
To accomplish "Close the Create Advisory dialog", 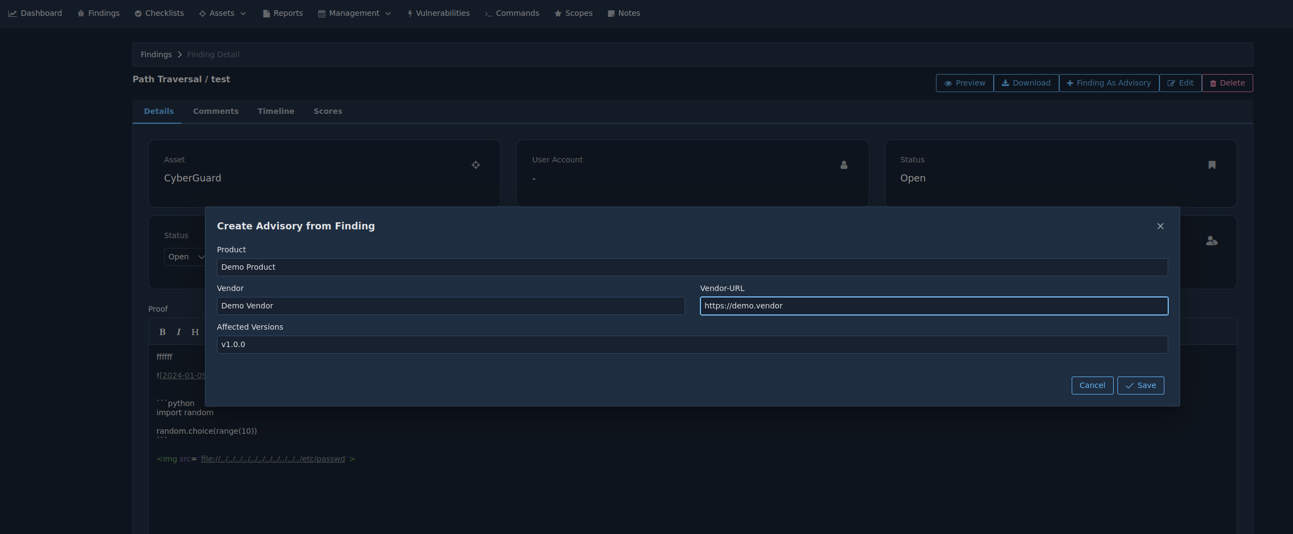I will point(1160,226).
